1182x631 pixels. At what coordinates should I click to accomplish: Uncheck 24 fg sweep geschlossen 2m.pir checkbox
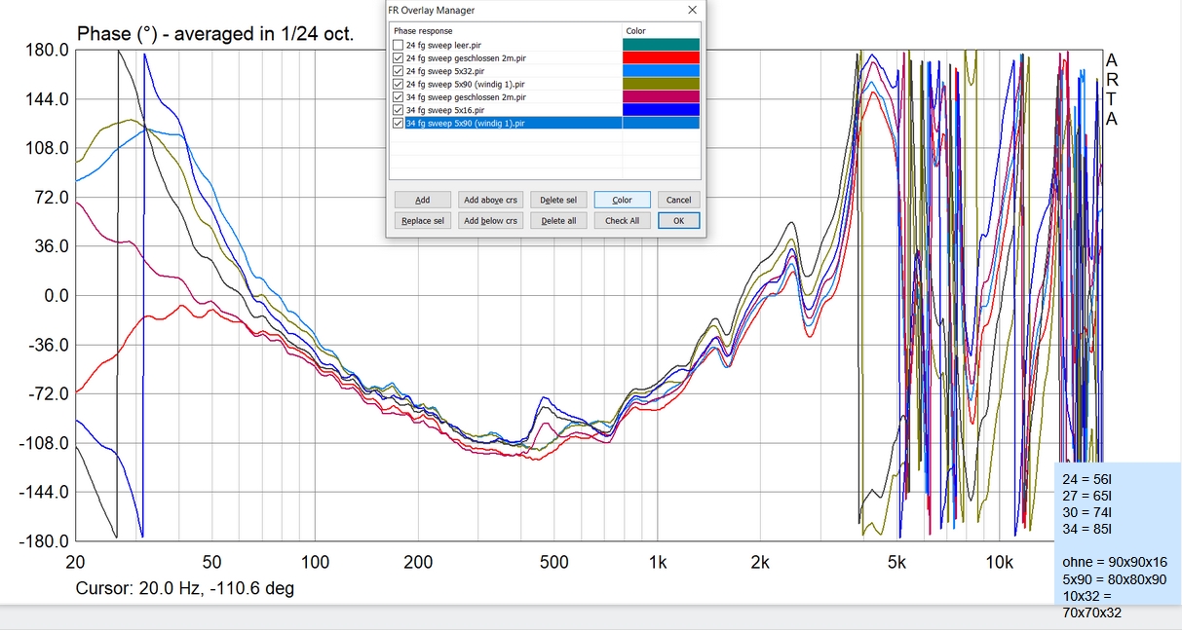coord(398,58)
